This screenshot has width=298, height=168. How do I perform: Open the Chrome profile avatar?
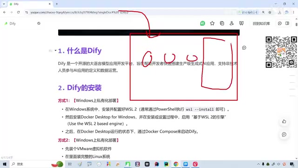tap(287, 12)
